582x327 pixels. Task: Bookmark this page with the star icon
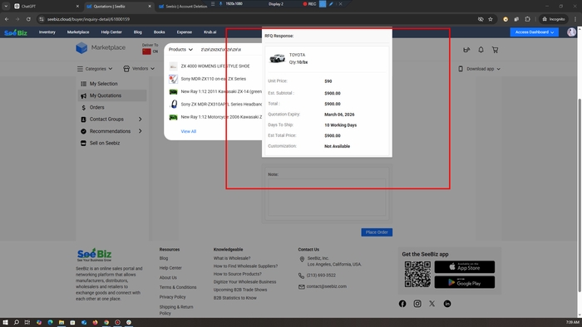click(x=491, y=19)
